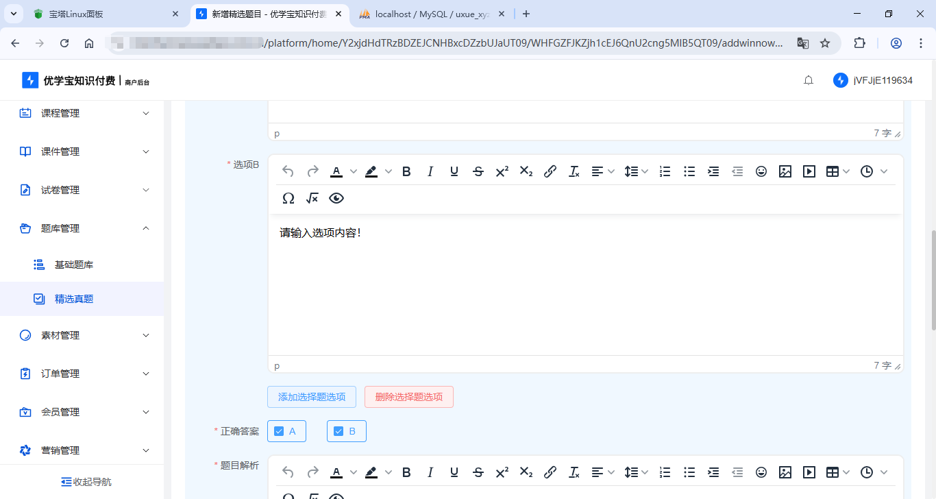
Task: Click the 删除选择题选项 button
Action: [409, 397]
